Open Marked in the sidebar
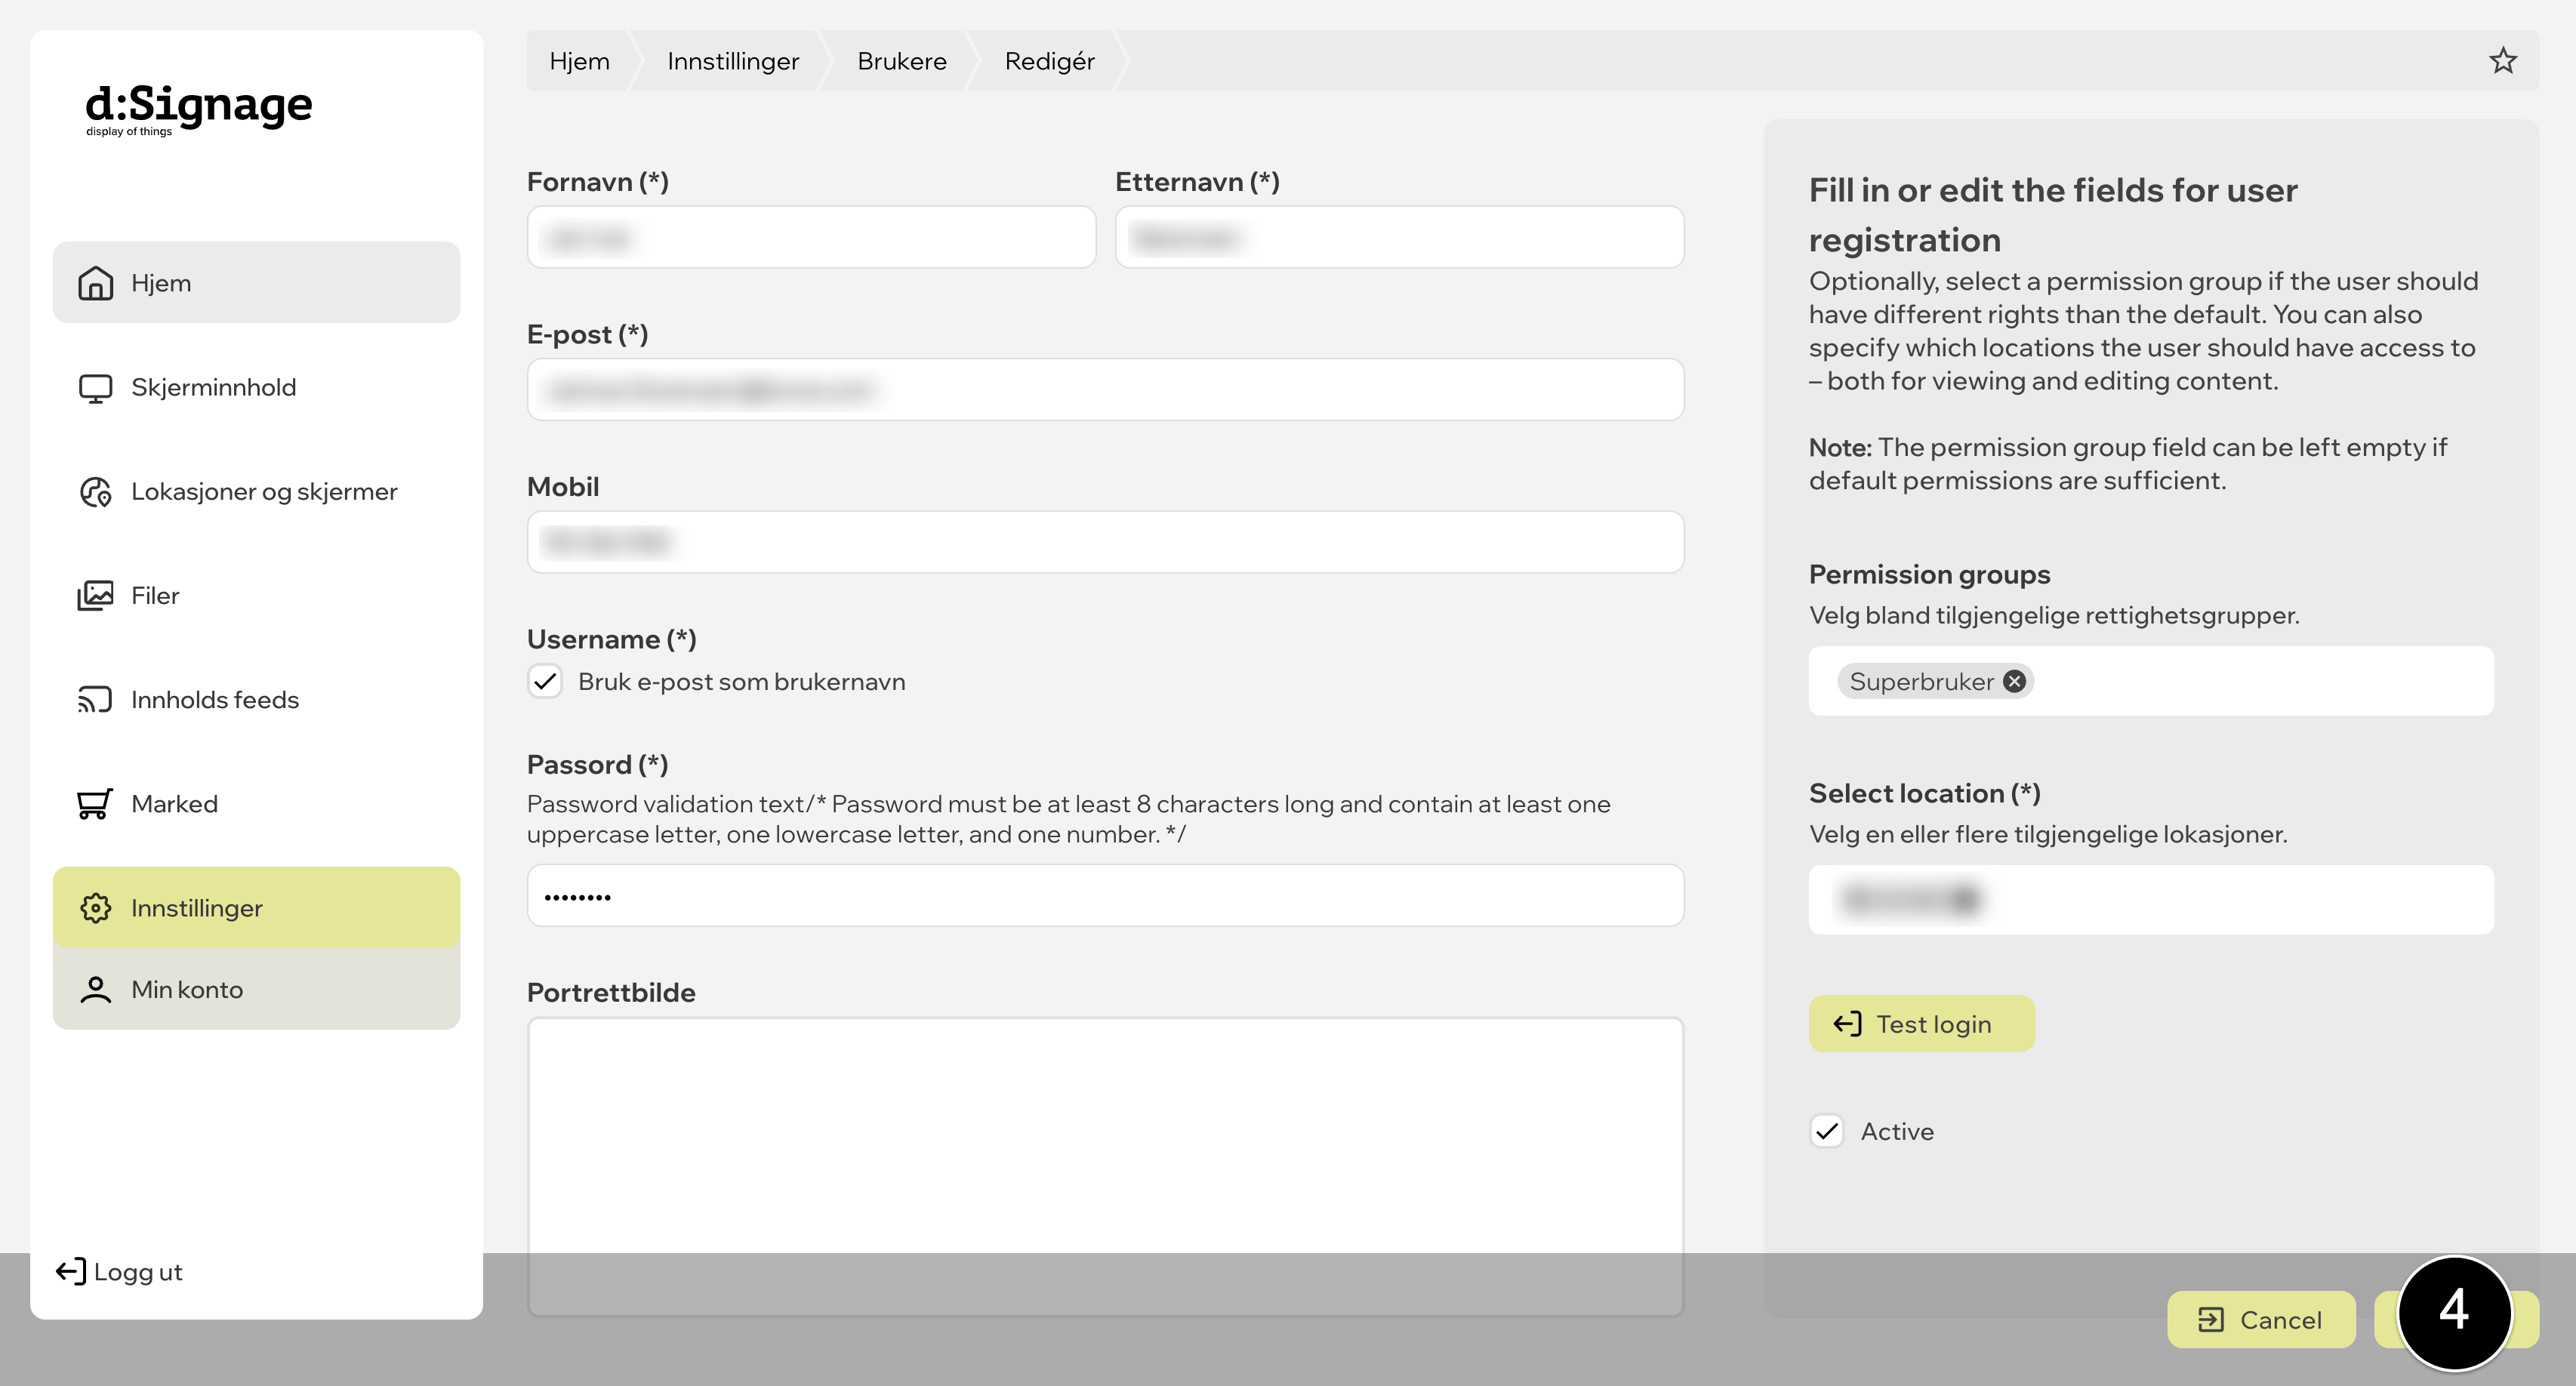 pyautogui.click(x=256, y=803)
